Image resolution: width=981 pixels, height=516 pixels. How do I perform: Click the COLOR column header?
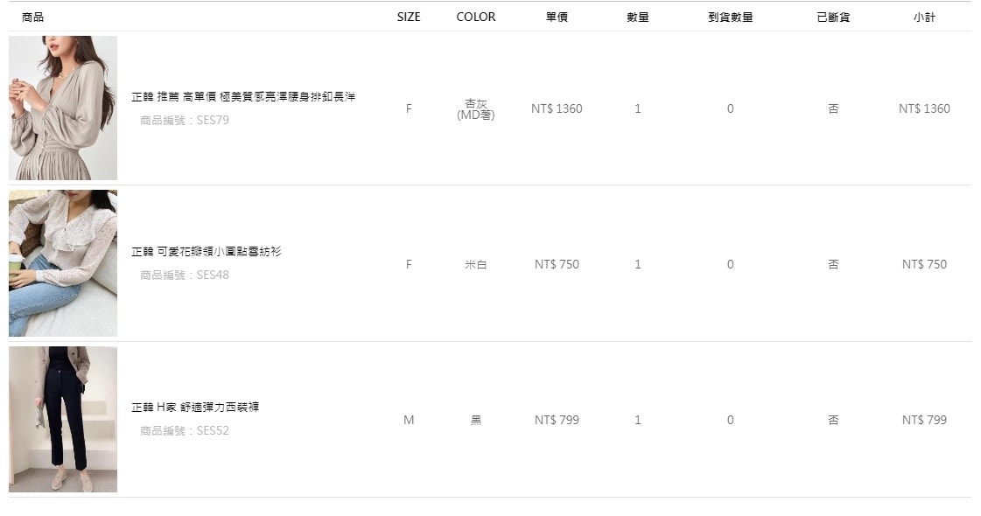coord(476,17)
